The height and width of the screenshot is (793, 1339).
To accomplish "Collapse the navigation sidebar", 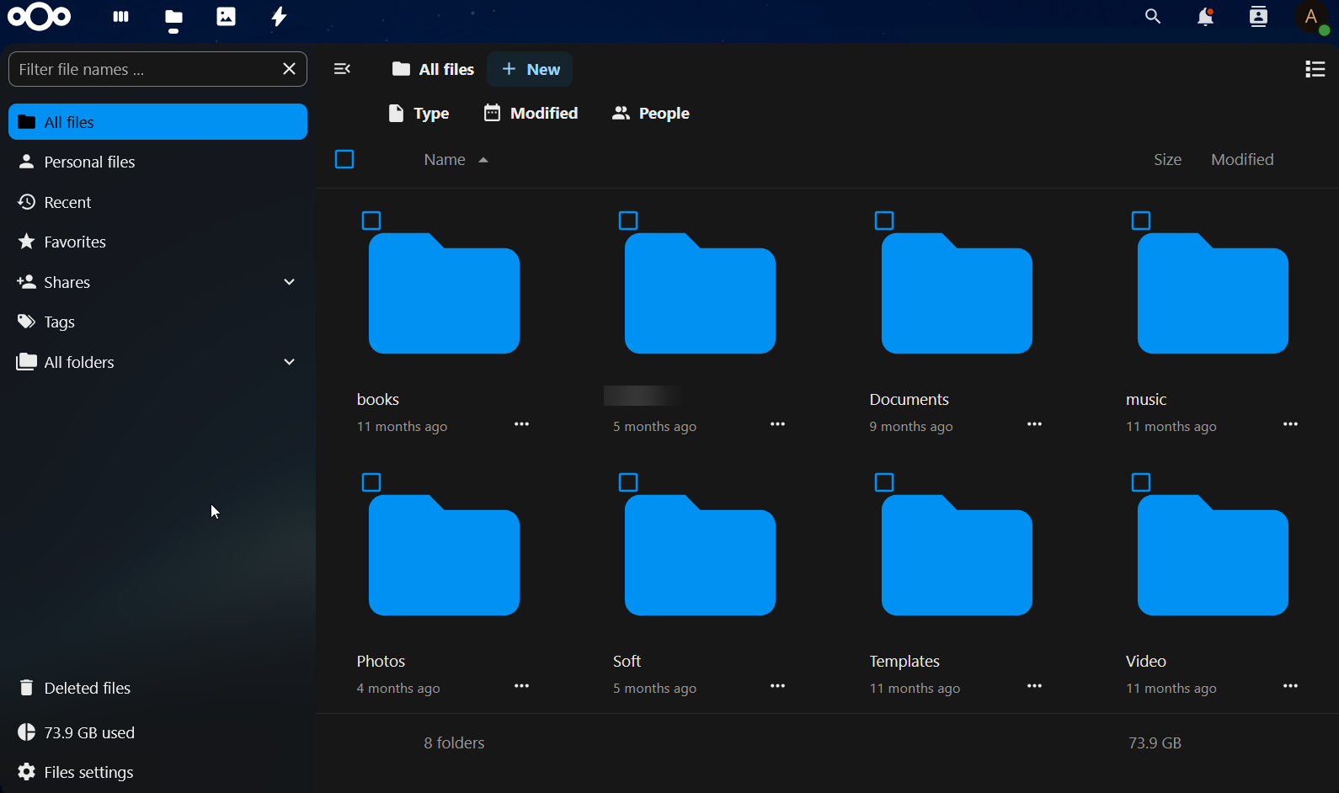I will [343, 69].
